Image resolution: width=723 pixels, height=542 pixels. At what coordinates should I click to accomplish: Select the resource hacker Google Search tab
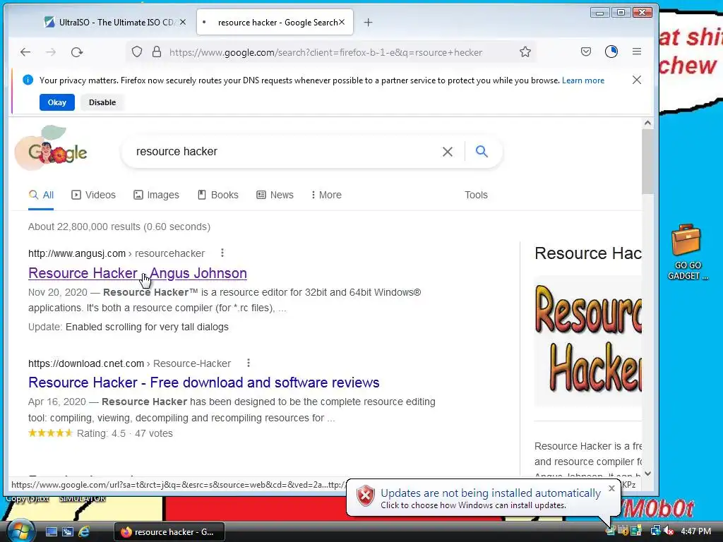[275, 22]
